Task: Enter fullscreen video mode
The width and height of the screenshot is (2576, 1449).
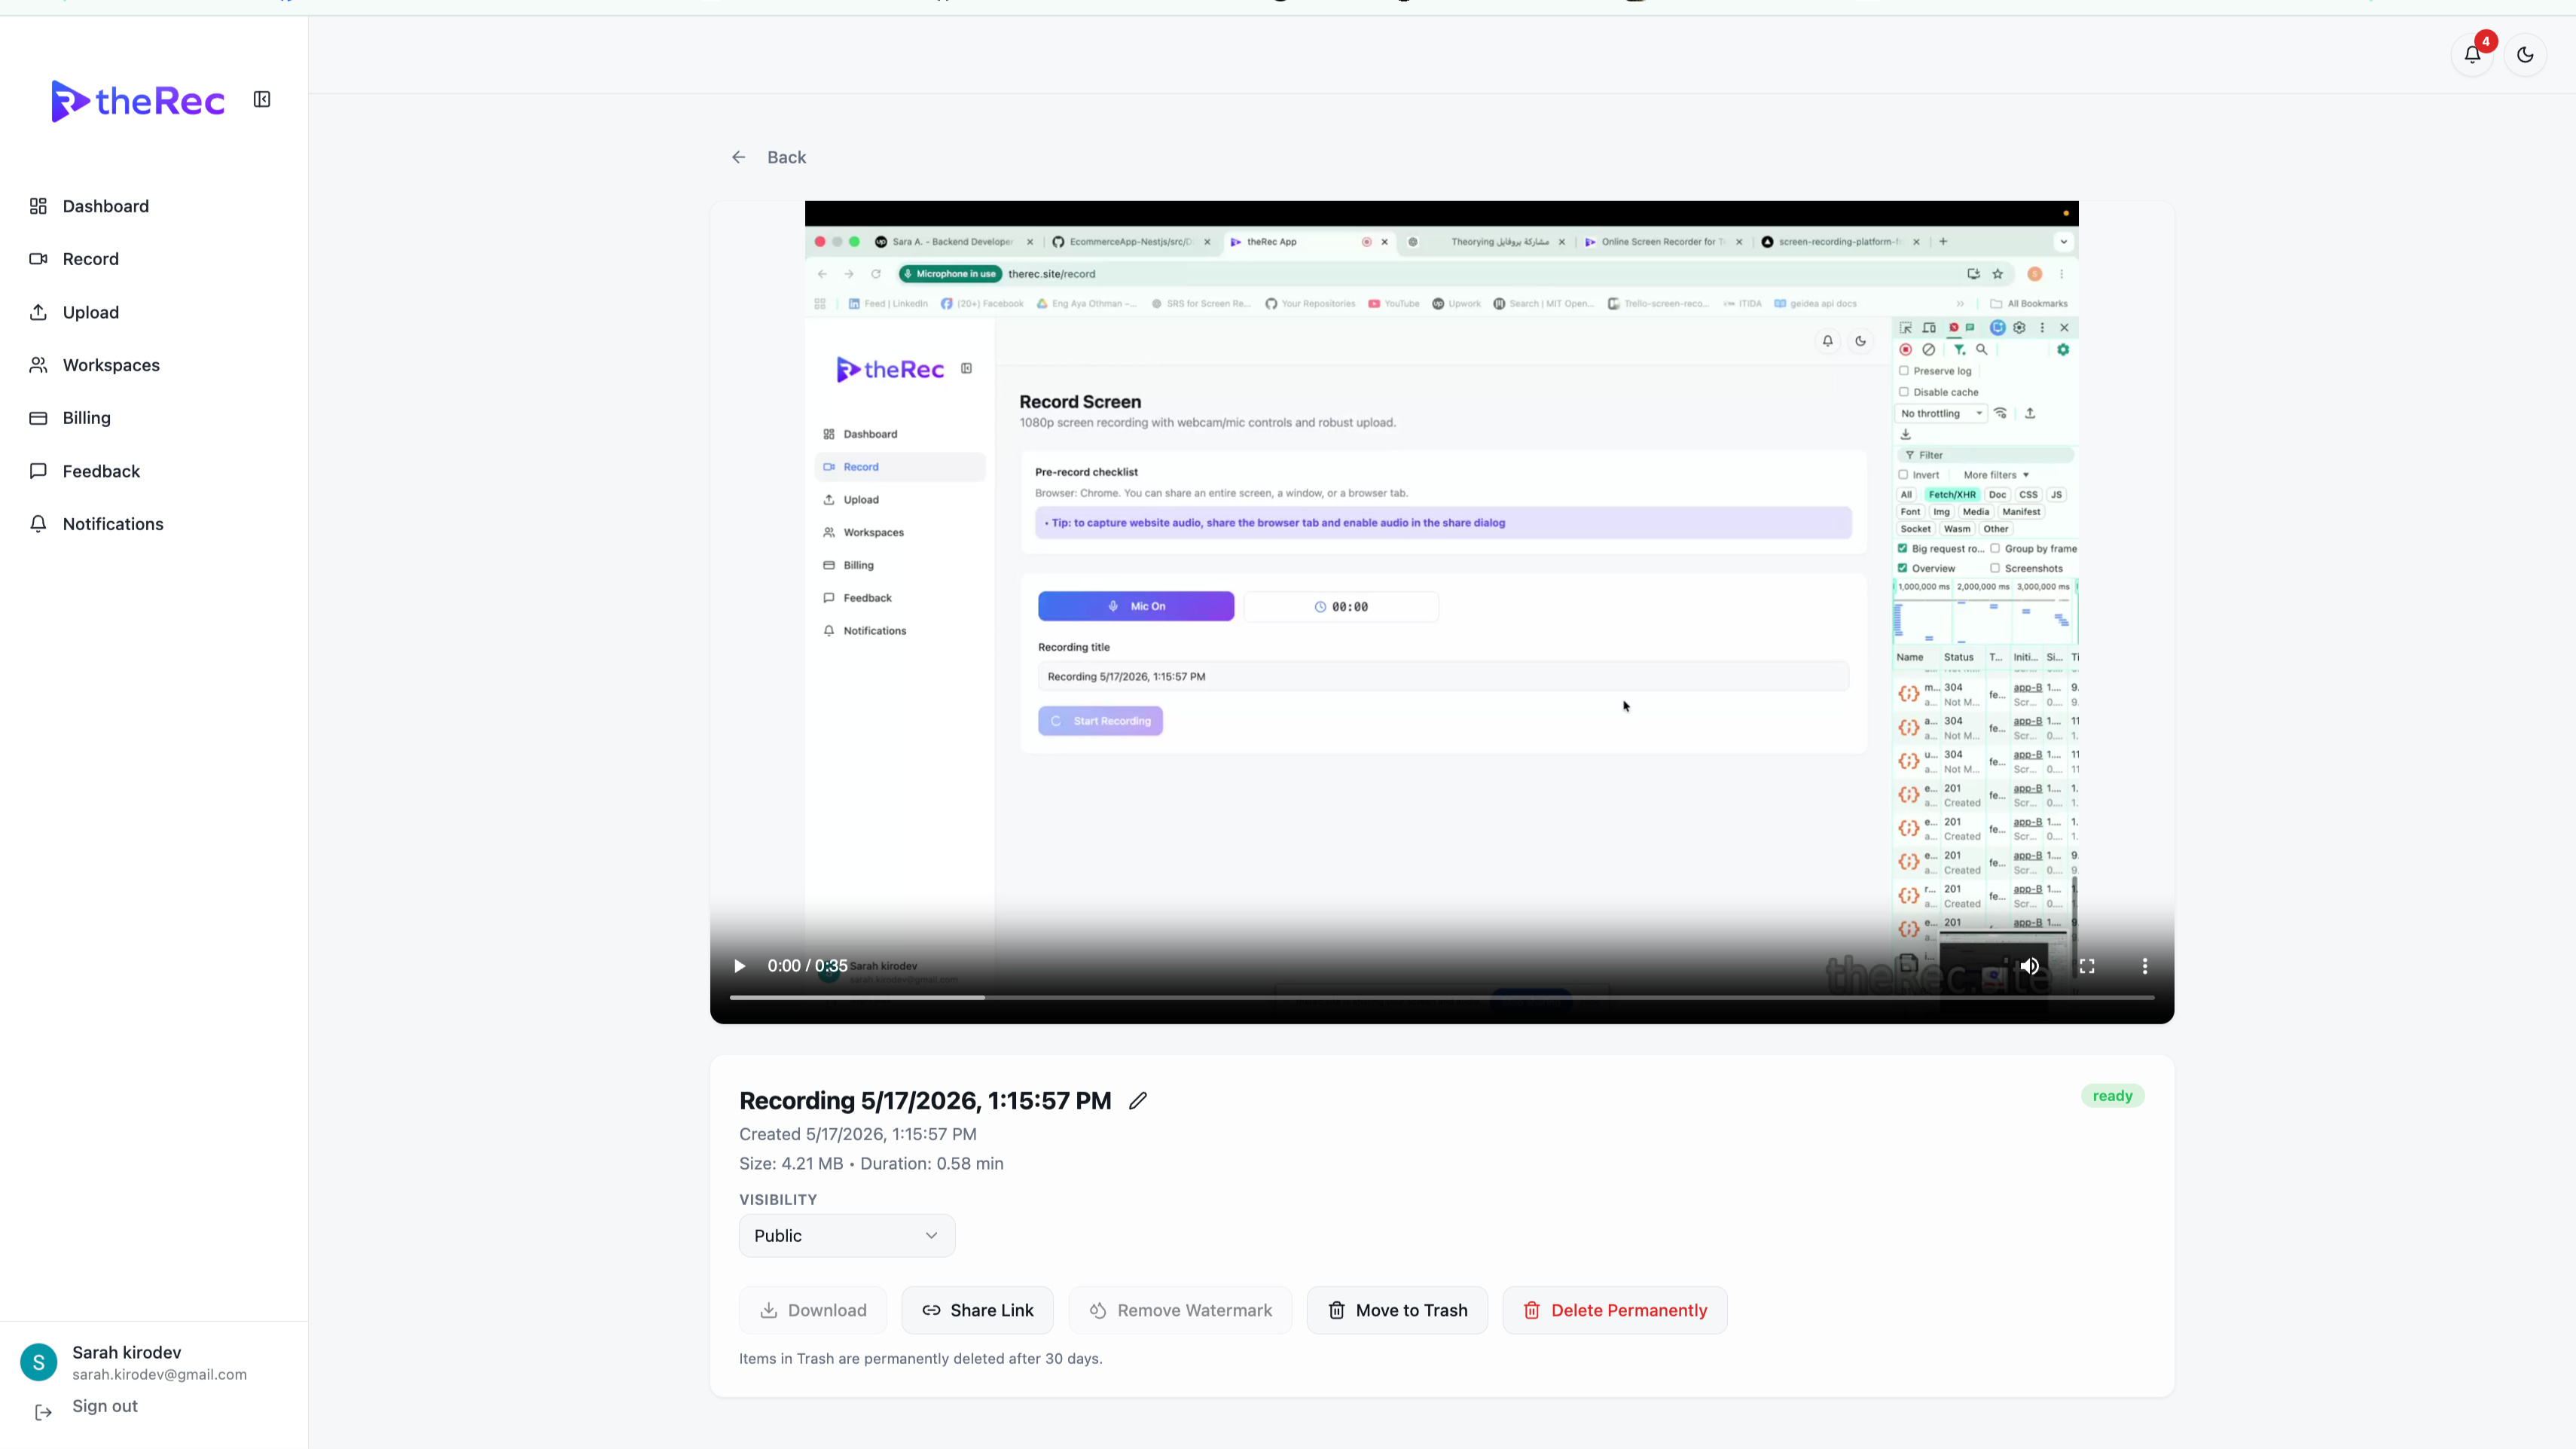Action: pyautogui.click(x=2087, y=966)
